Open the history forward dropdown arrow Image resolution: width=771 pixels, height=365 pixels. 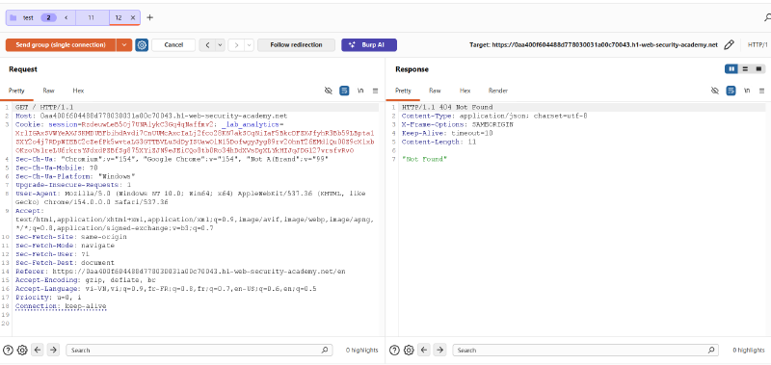(249, 45)
